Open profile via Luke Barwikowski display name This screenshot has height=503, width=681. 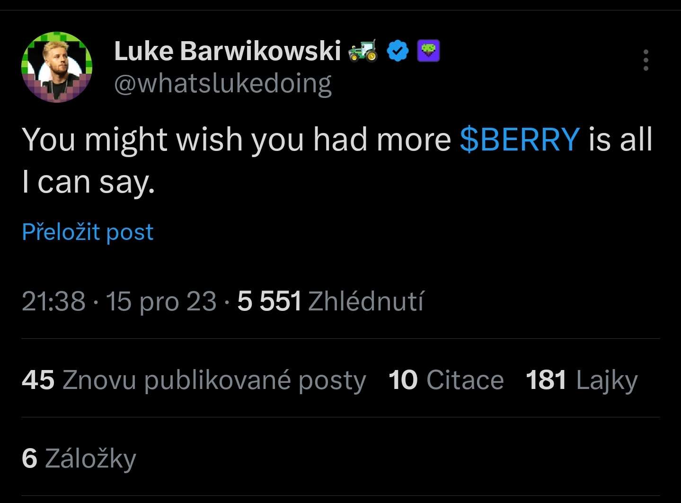(227, 51)
